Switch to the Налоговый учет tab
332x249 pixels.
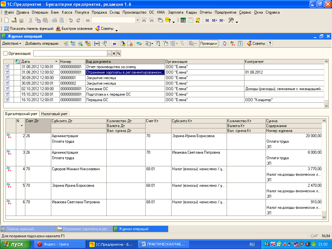click(54, 114)
